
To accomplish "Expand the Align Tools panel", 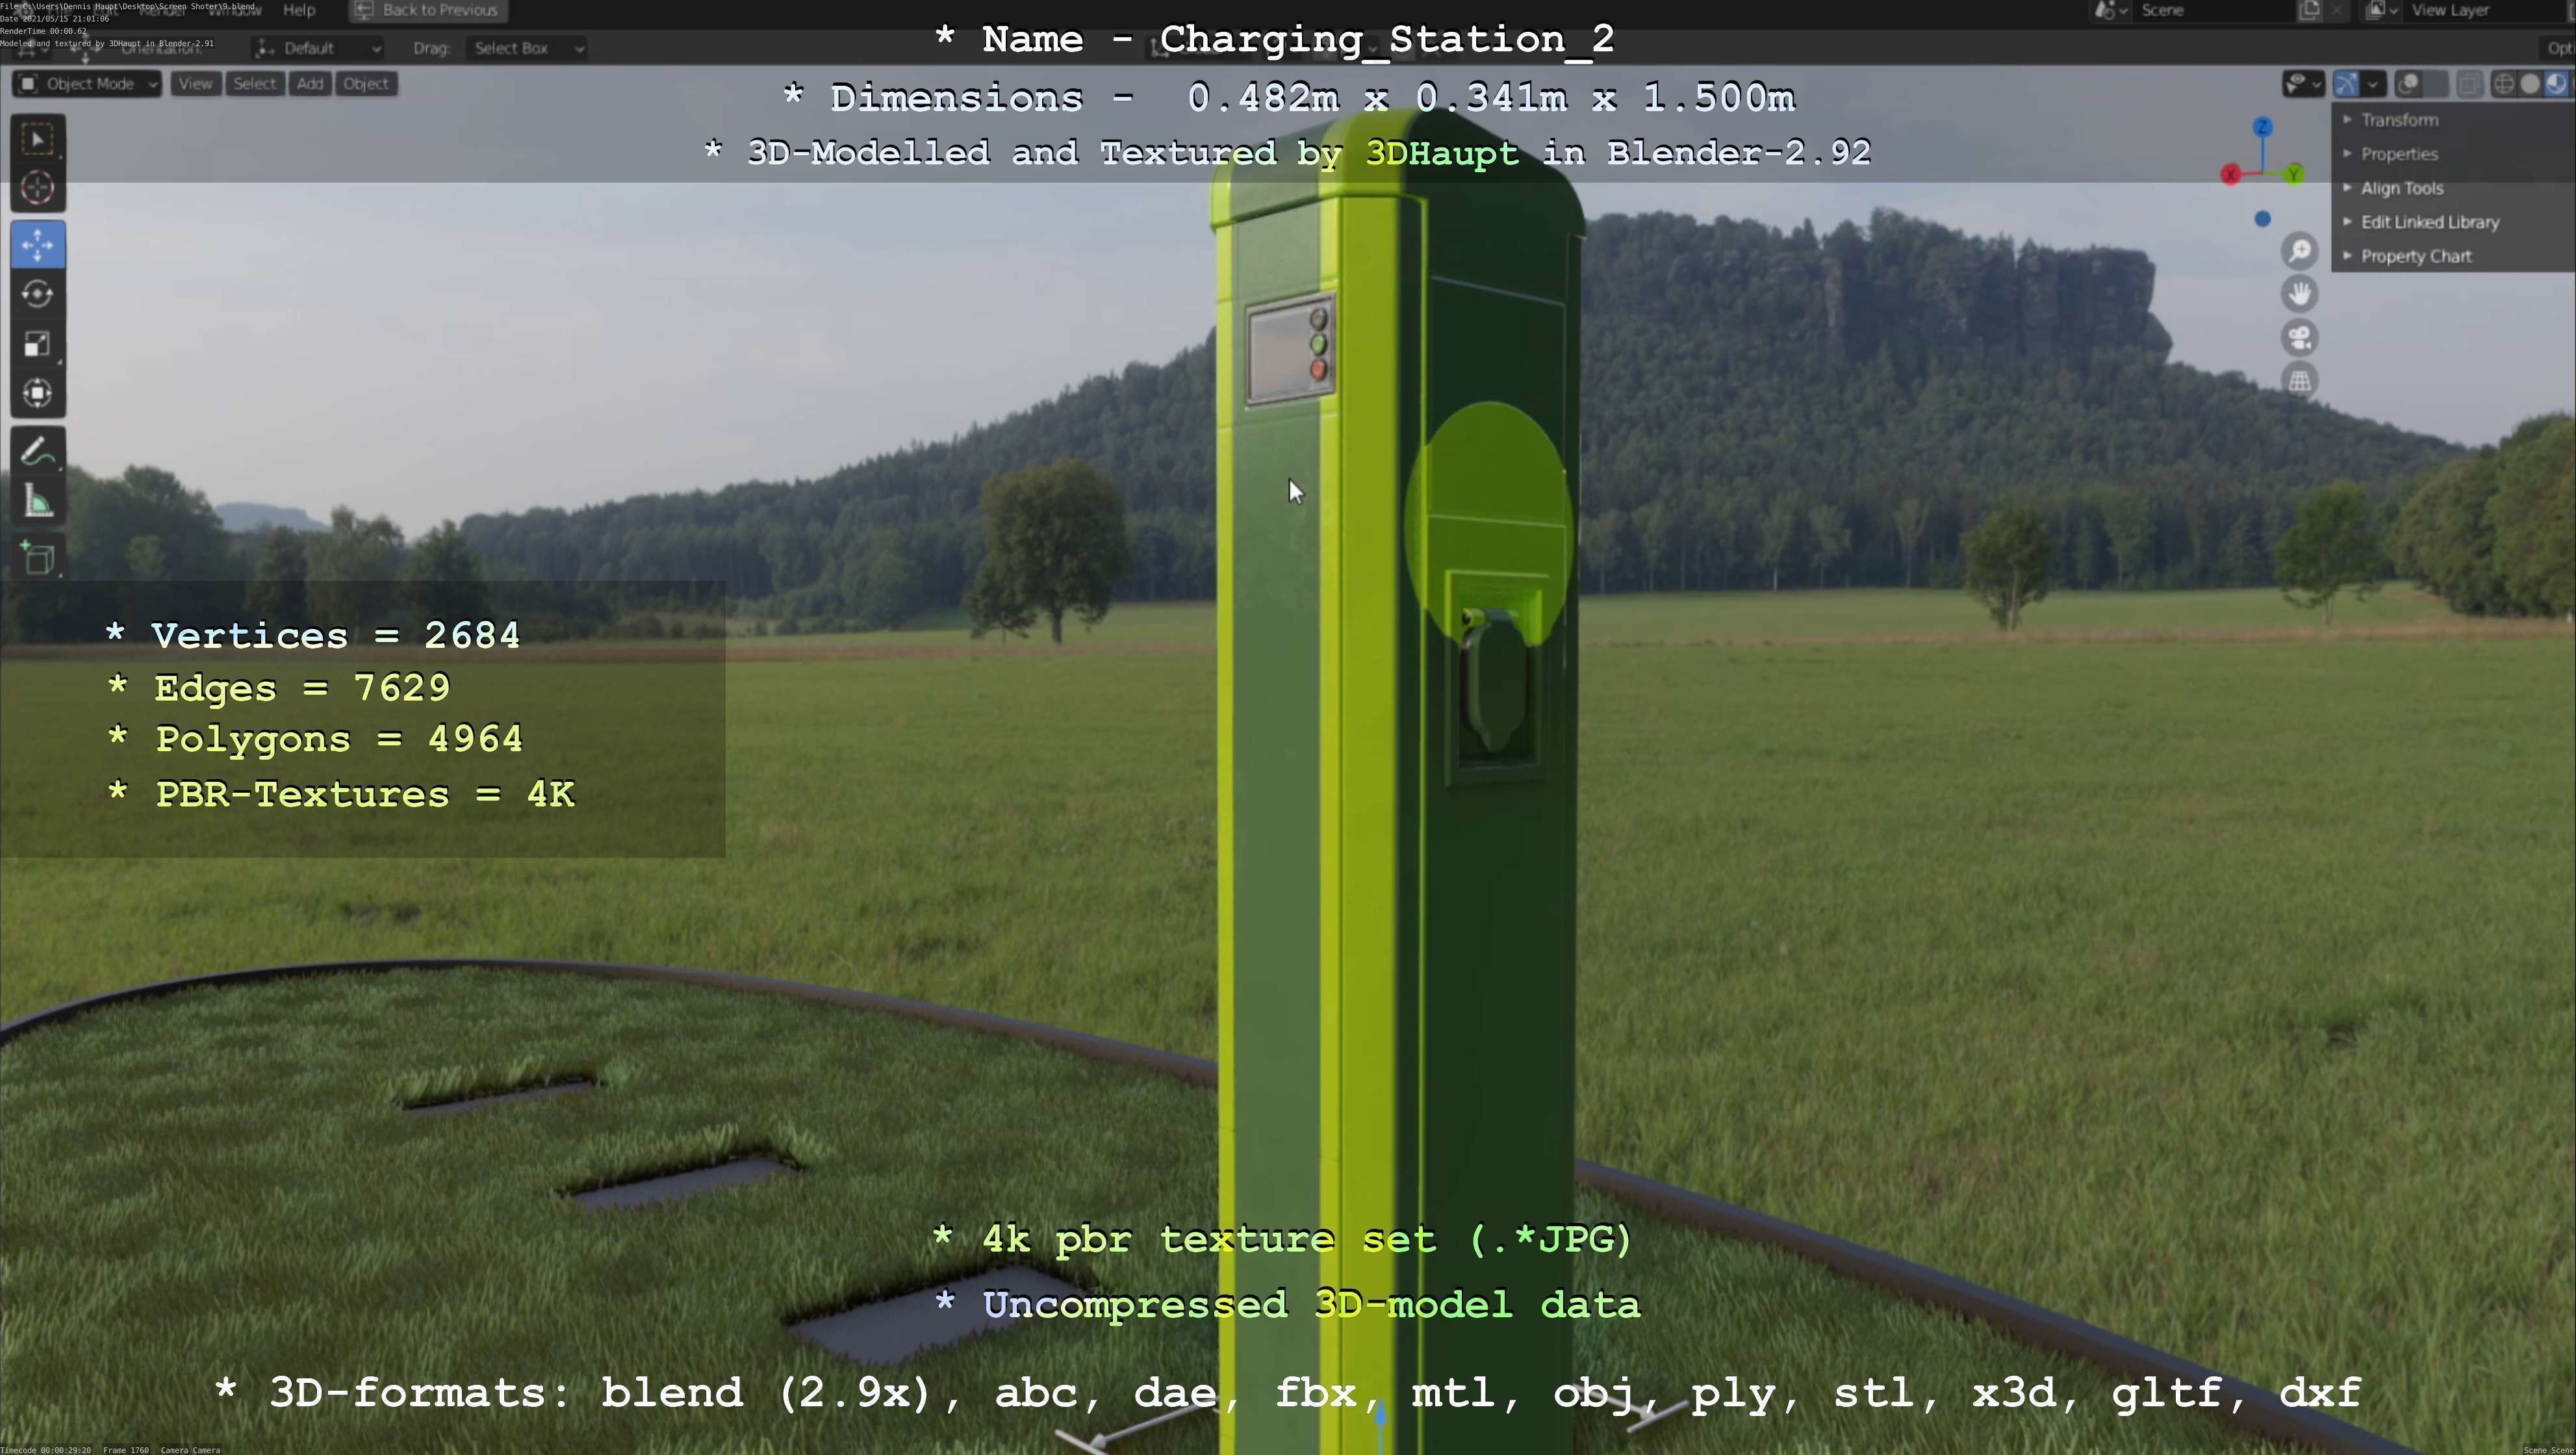I will pyautogui.click(x=2401, y=188).
